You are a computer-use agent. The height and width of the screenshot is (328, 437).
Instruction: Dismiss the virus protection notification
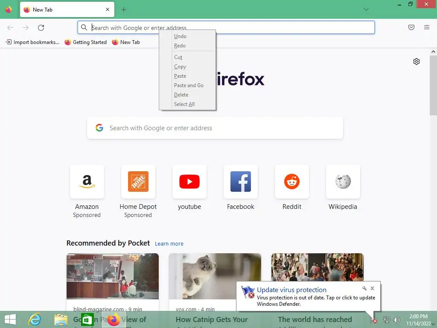[x=372, y=288]
